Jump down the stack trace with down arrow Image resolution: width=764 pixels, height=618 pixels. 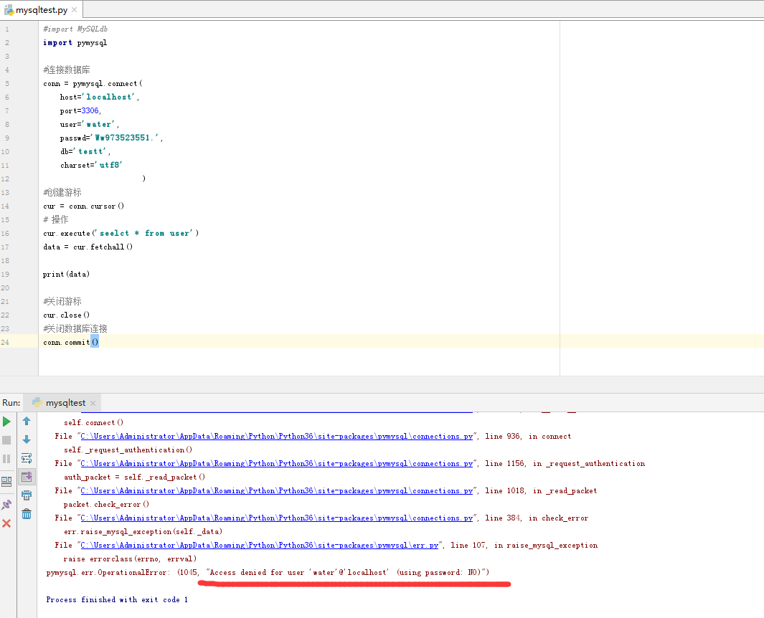coord(27,439)
